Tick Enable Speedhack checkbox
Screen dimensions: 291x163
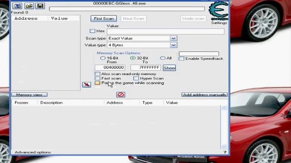(181, 59)
